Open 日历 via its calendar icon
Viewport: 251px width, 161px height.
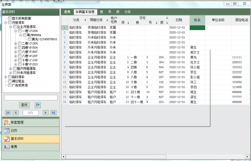(x=7, y=131)
